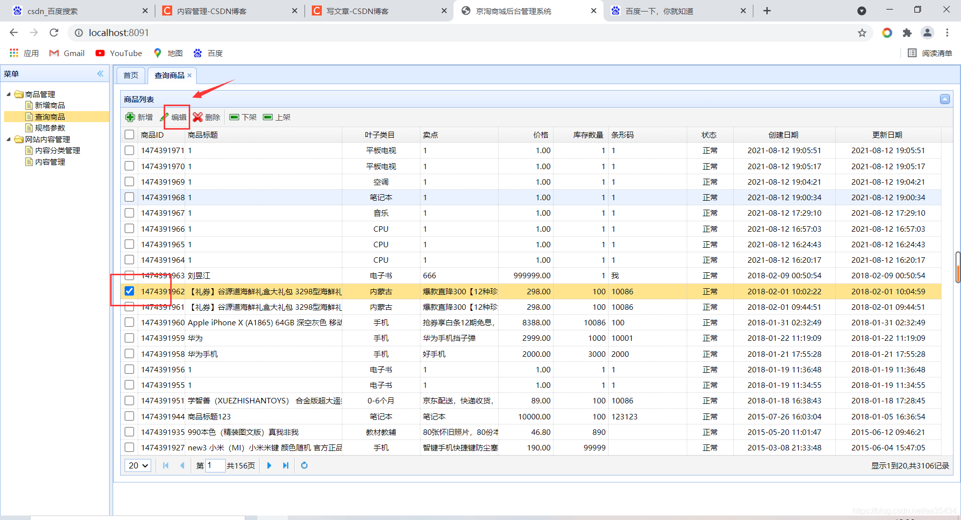Collapse the 网站内容管理 tree node

pos(9,139)
